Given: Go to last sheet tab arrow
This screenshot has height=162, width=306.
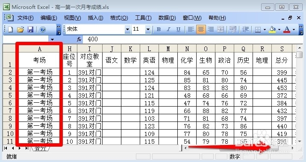Looking at the screenshot, I should [26, 148].
